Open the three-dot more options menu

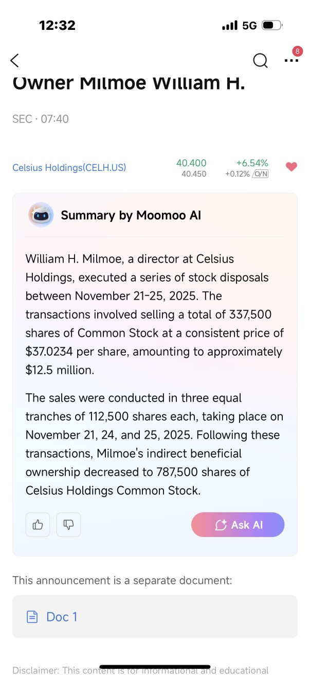[x=291, y=61]
